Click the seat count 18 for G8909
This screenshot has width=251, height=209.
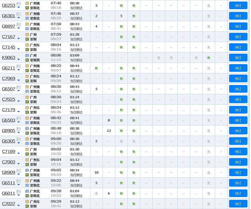96,172
